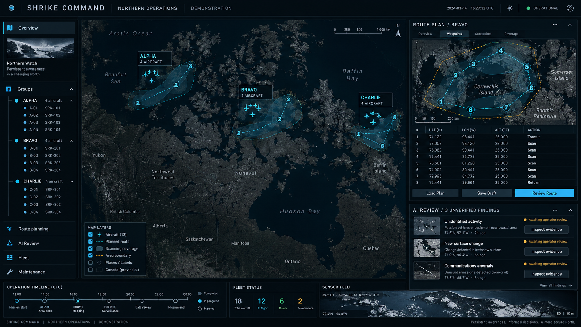
Task: Collapse the Route Plan panel chevron
Action: pos(570,25)
